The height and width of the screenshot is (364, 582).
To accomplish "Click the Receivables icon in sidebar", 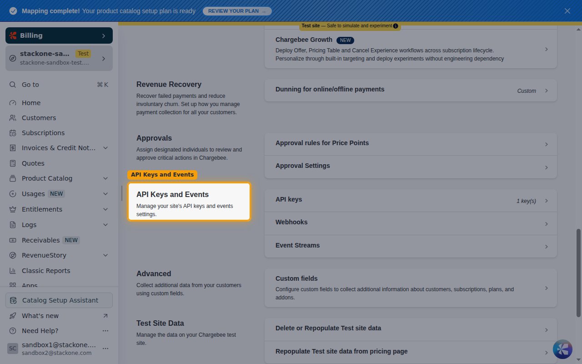I will point(13,240).
